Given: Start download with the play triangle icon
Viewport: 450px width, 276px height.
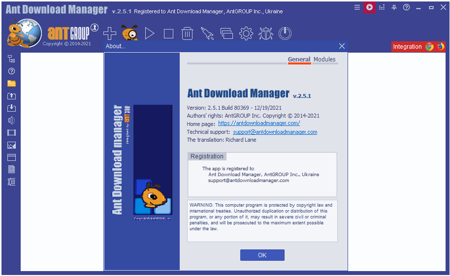Looking at the screenshot, I should click(150, 33).
